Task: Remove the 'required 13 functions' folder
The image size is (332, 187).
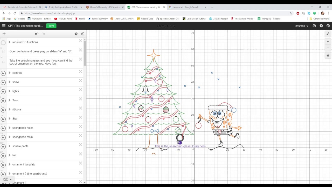Action: click(80, 41)
